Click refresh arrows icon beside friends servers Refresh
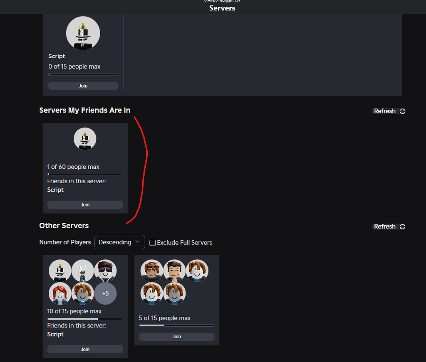426x362 pixels. click(403, 111)
